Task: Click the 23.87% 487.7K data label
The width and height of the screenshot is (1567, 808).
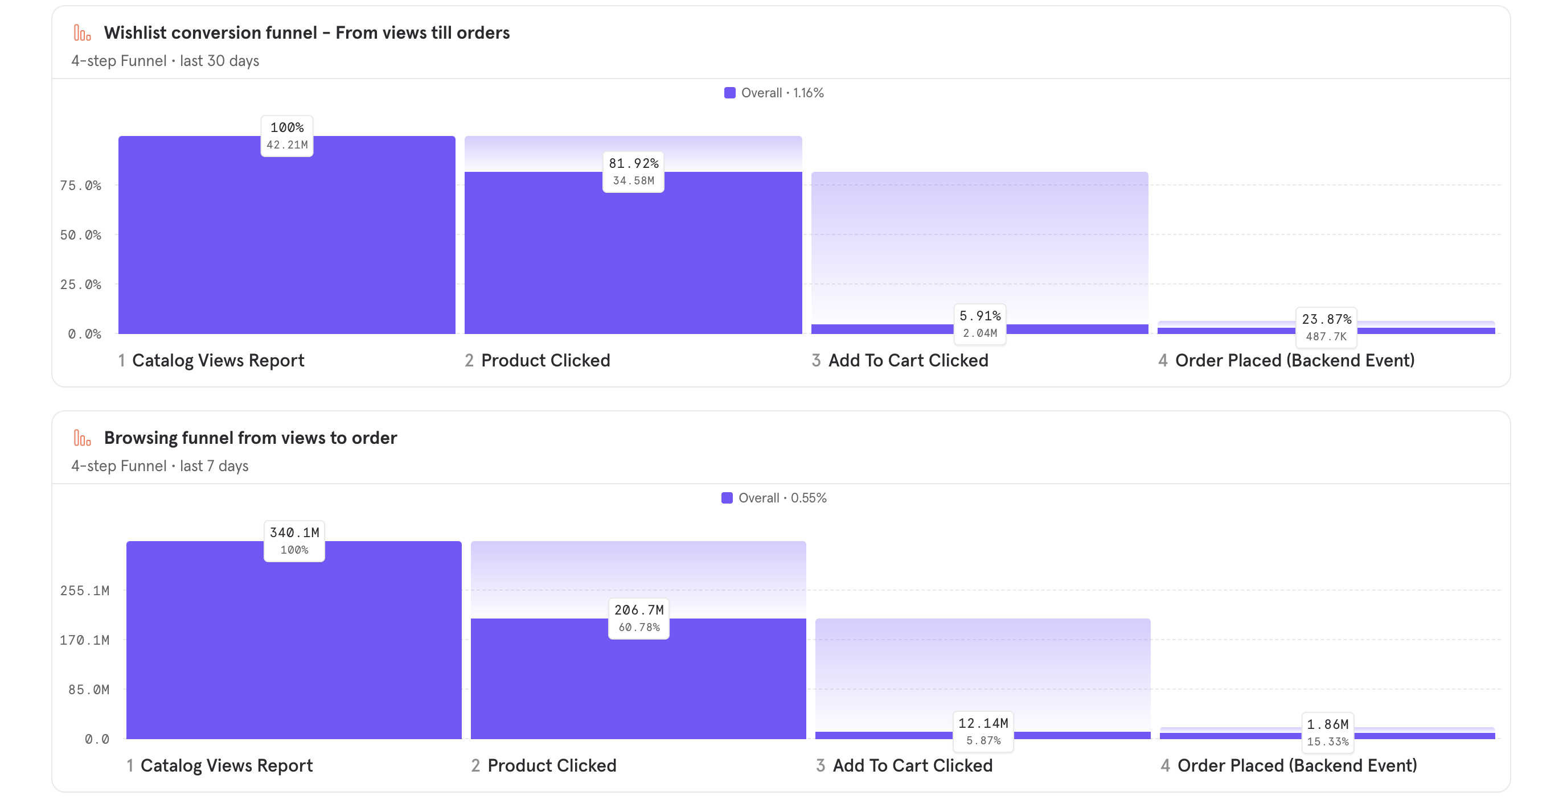Action: 1326,328
